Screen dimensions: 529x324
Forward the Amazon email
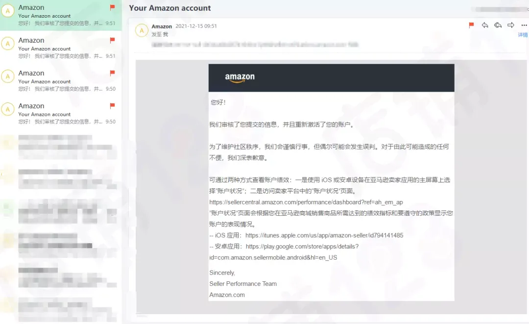[511, 25]
